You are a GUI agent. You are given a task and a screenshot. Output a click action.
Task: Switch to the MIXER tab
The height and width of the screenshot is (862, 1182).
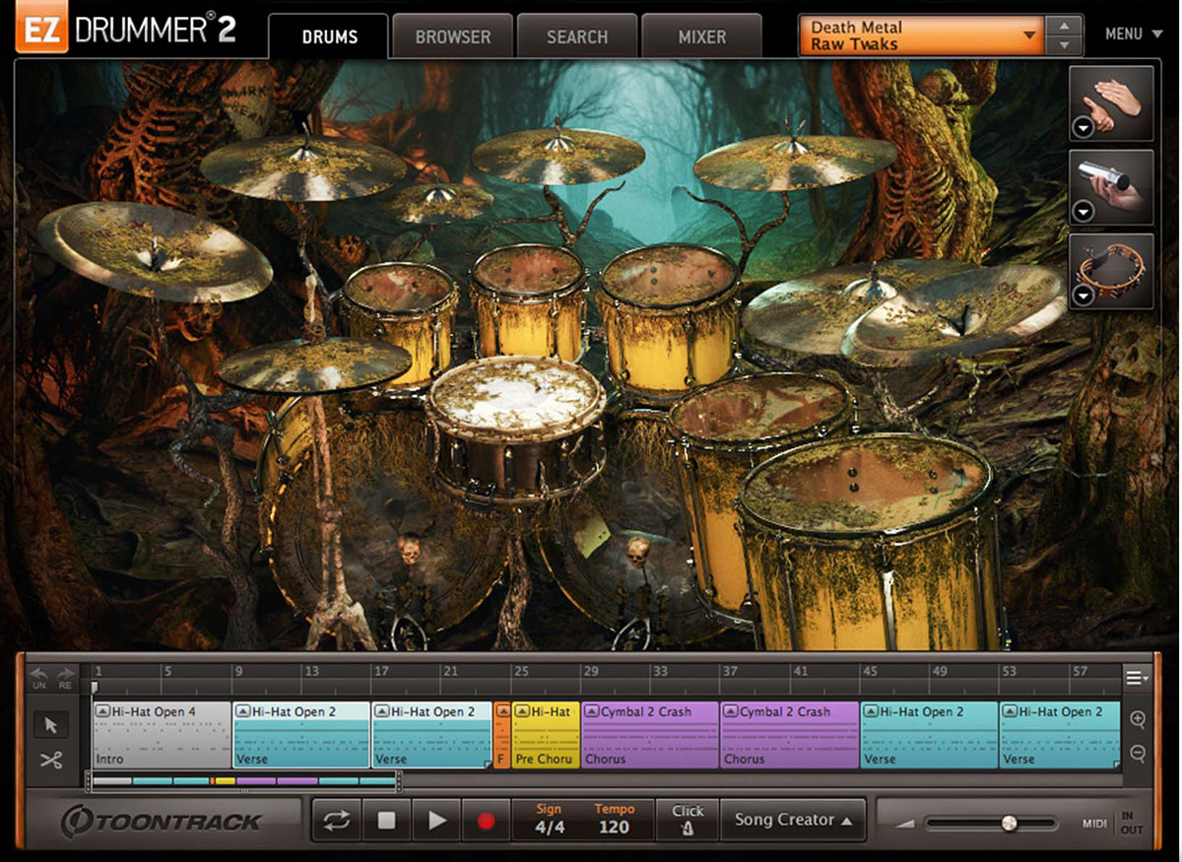(701, 37)
